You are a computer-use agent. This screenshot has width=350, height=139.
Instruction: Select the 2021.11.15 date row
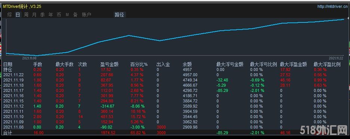[13, 101]
